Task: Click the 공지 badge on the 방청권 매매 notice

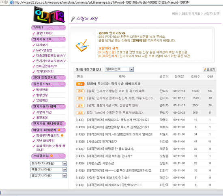Action: pyautogui.click(x=80, y=91)
